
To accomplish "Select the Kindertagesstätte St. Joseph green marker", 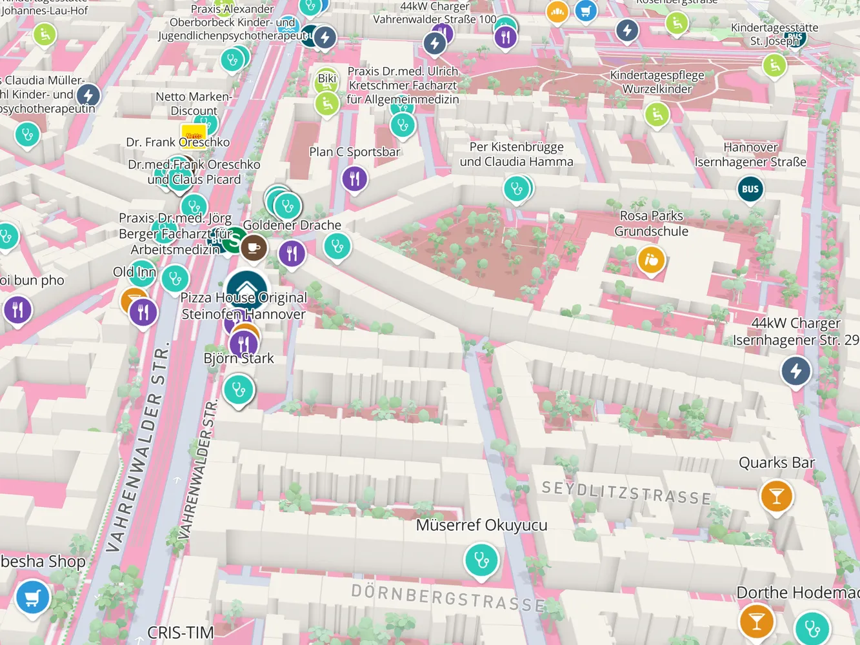I will click(x=774, y=64).
